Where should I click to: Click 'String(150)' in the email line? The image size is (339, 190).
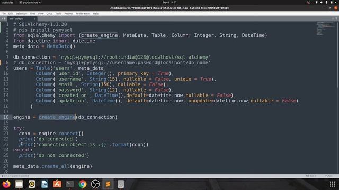96,84
